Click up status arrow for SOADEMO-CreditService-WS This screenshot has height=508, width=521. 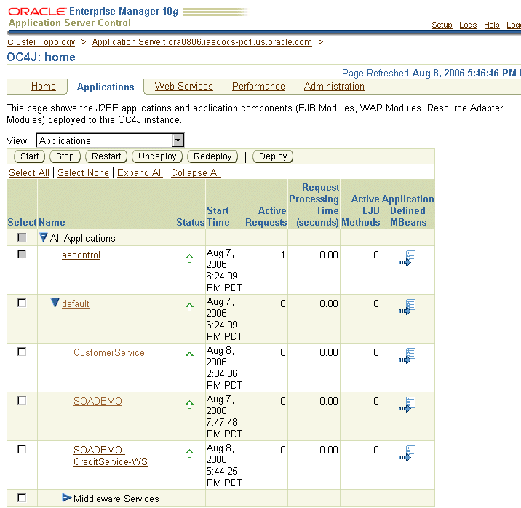(189, 453)
